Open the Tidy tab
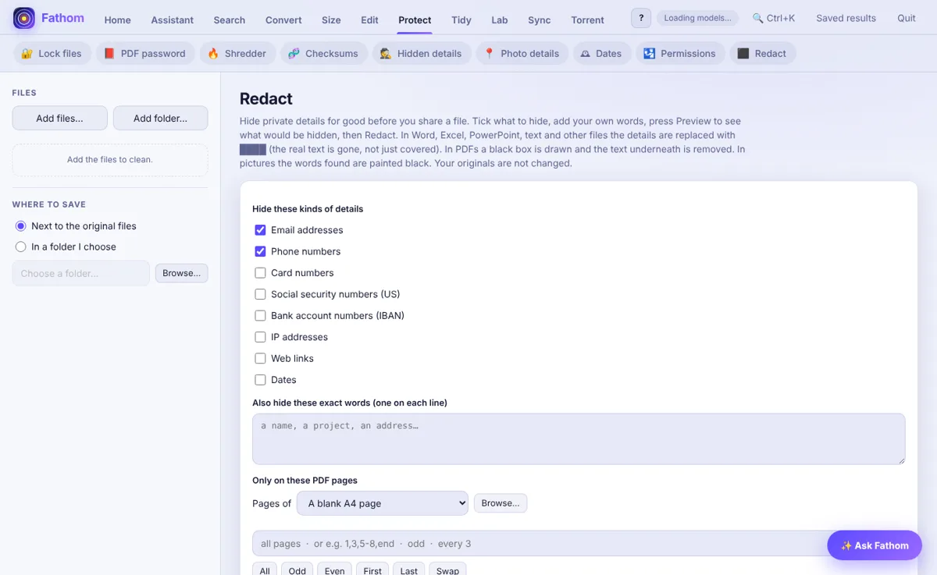 click(461, 20)
